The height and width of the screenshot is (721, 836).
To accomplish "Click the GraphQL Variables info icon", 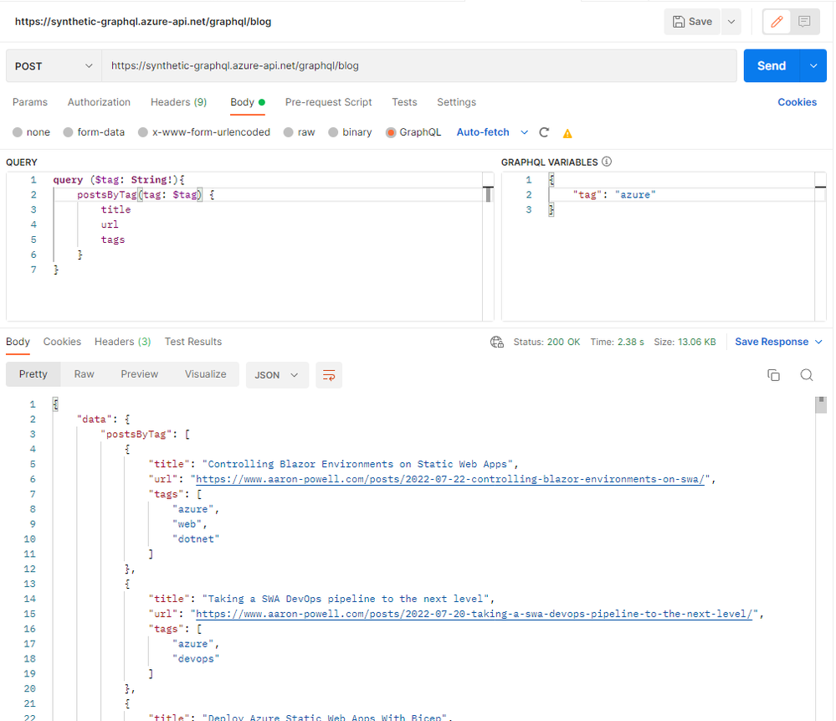I will tap(607, 162).
